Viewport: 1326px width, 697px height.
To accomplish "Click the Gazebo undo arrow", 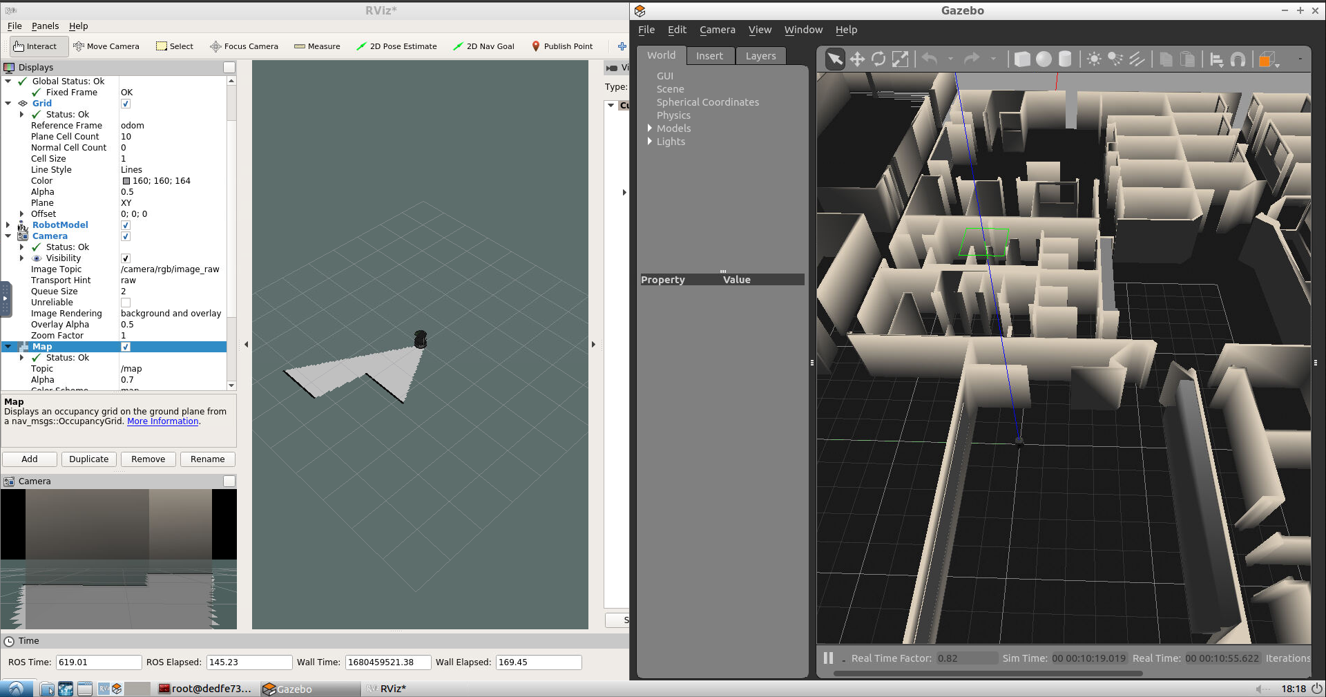I will coord(930,59).
